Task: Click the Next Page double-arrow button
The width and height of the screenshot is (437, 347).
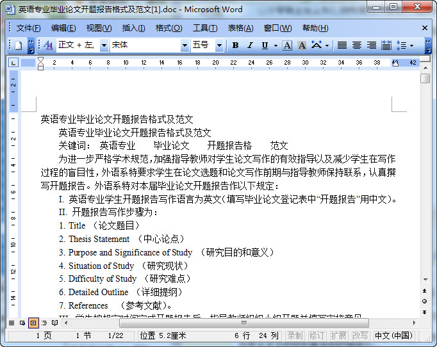Action: coord(425,312)
